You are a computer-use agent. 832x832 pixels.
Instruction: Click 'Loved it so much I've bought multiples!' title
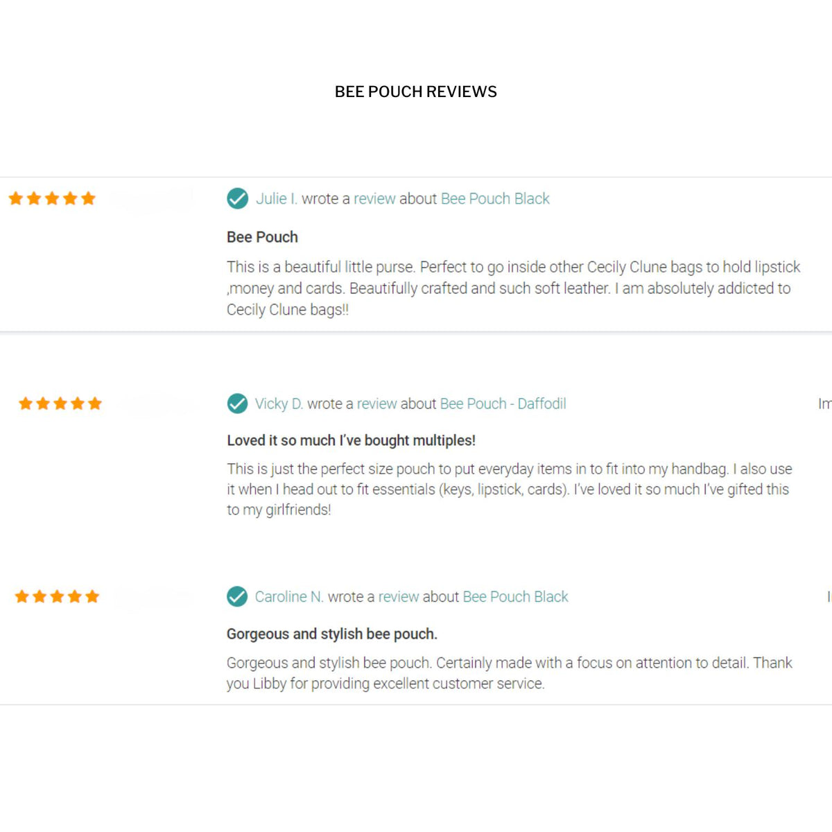pos(351,440)
